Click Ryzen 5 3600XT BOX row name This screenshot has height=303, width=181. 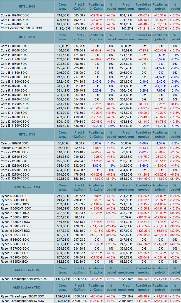pos(16,208)
